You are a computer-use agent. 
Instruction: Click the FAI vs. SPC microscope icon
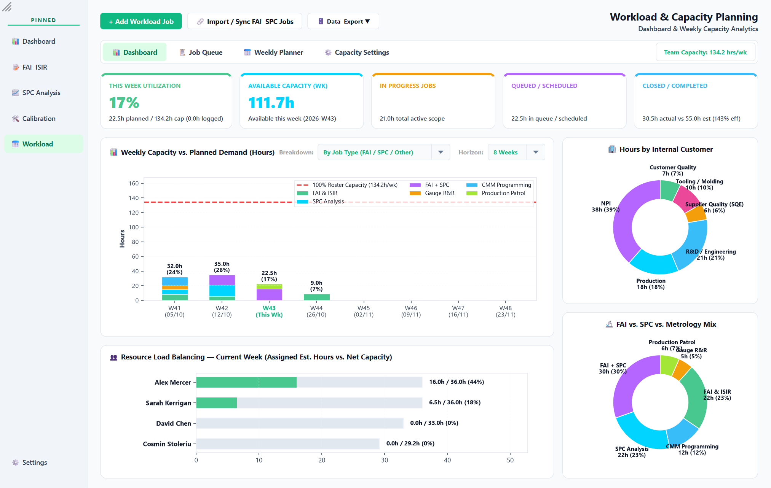pyautogui.click(x=609, y=324)
